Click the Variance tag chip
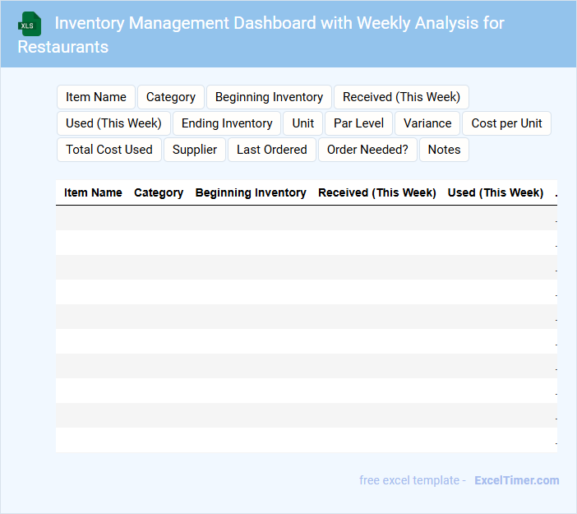 tap(427, 123)
